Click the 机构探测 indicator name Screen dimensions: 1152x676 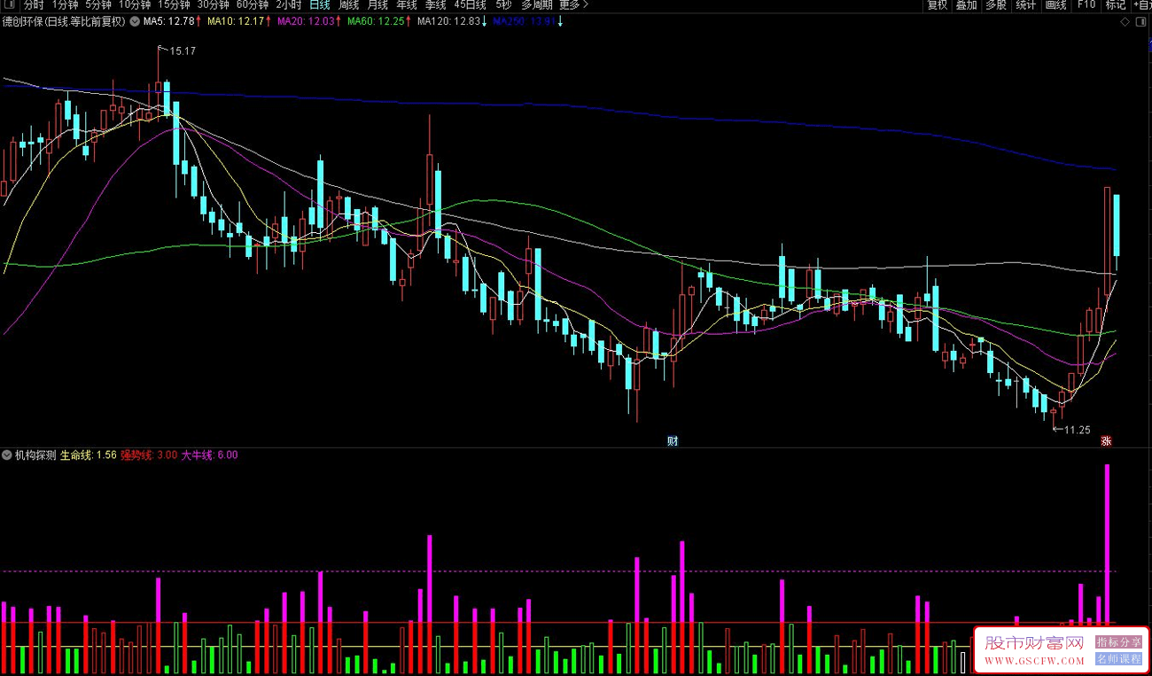pyautogui.click(x=35, y=455)
